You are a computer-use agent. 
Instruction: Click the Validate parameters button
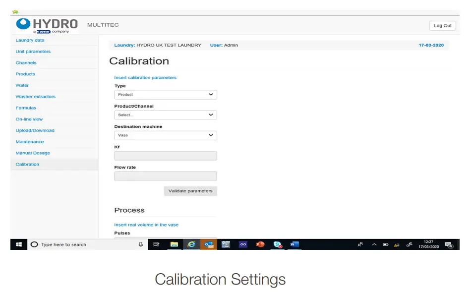coord(190,191)
